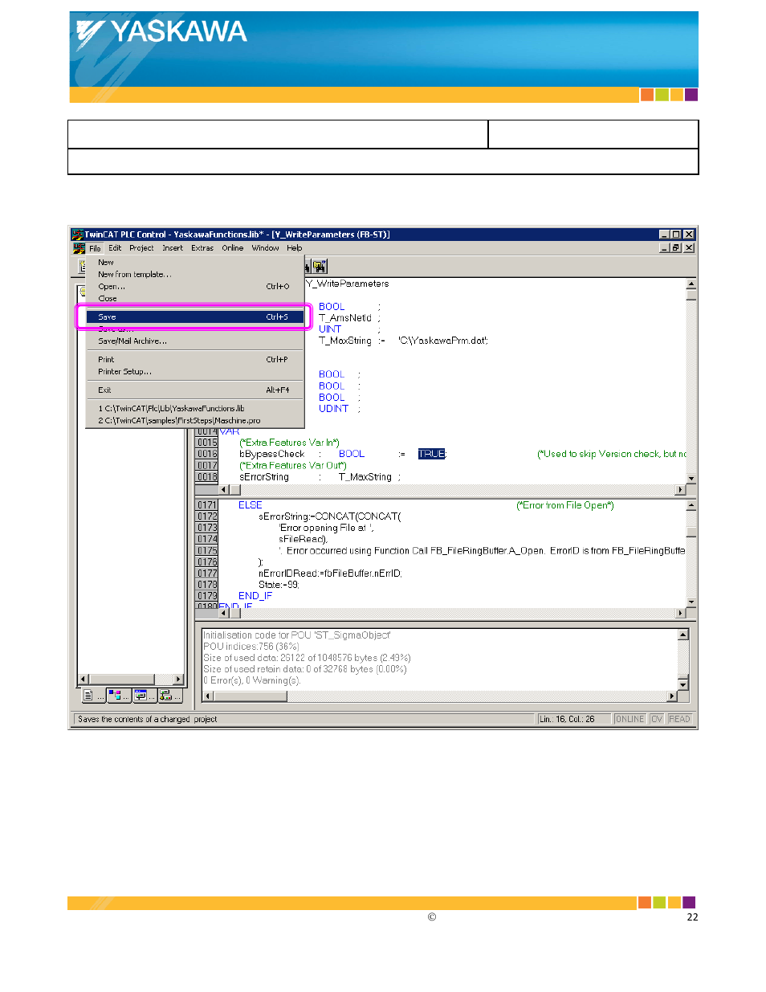Open the Window menu
Viewport: 766px width, 992px height.
tap(265, 248)
